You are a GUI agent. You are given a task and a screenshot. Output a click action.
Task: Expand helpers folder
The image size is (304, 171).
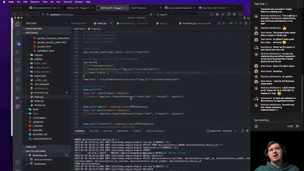[x=38, y=55]
